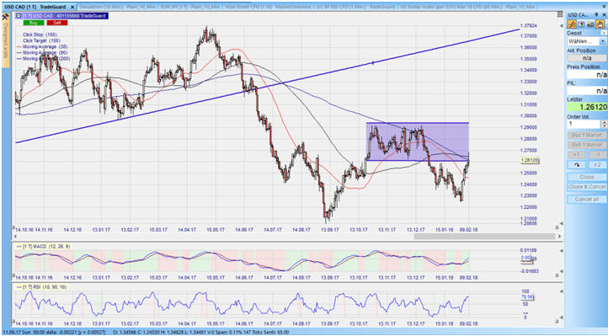Toggle the first order panel tool icon
Screen dimensions: 608x336
click(x=572, y=24)
